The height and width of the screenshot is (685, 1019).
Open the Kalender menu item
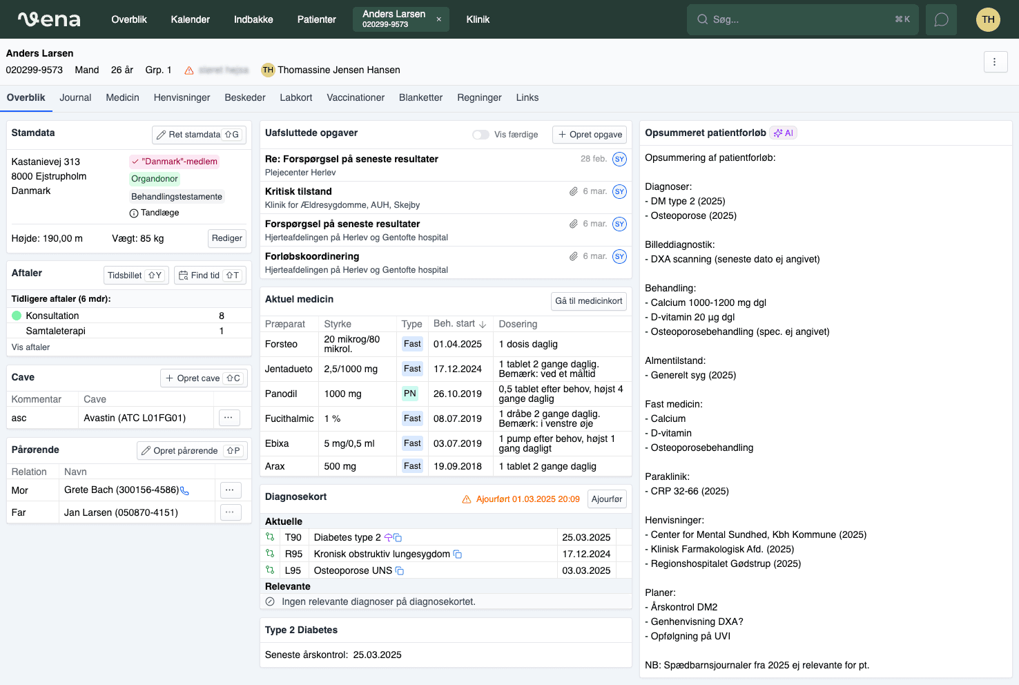click(x=191, y=19)
